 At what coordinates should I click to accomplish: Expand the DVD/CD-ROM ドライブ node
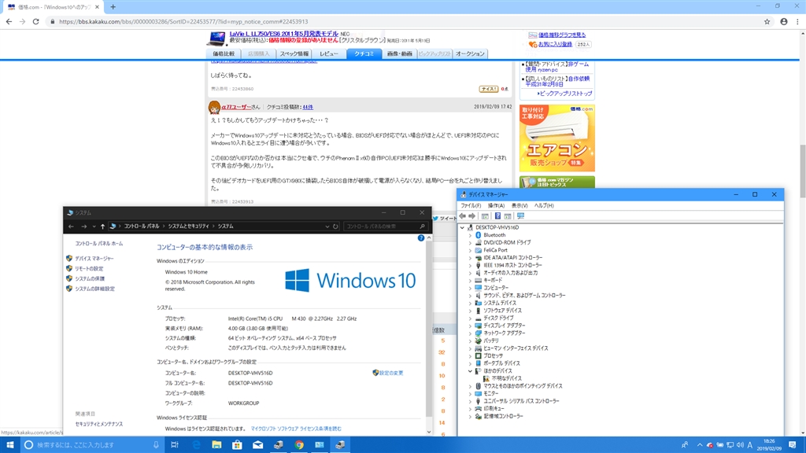coord(470,242)
